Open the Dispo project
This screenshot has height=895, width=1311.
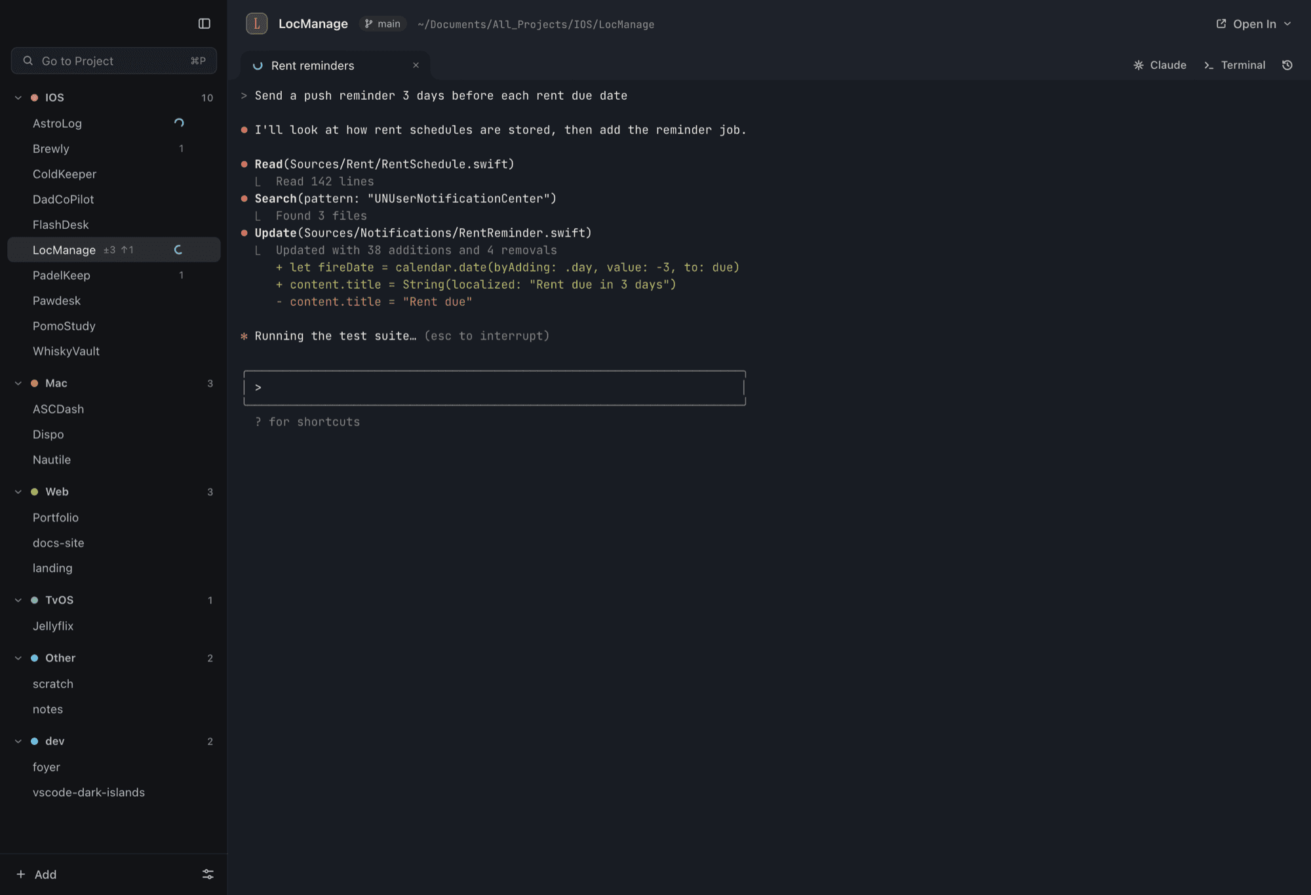[x=114, y=435]
